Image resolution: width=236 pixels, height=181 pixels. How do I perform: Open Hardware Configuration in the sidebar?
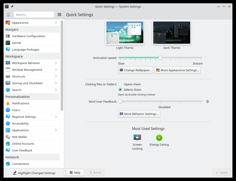28,36
